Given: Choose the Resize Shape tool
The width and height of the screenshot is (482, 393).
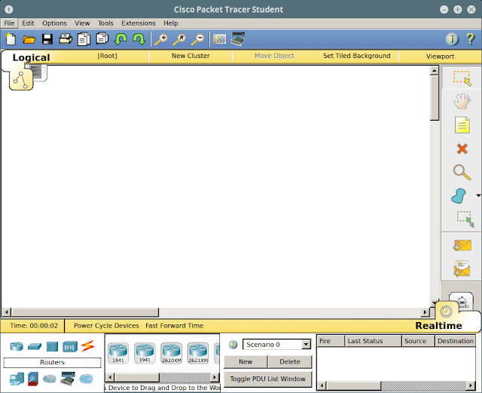Looking at the screenshot, I should [x=465, y=219].
